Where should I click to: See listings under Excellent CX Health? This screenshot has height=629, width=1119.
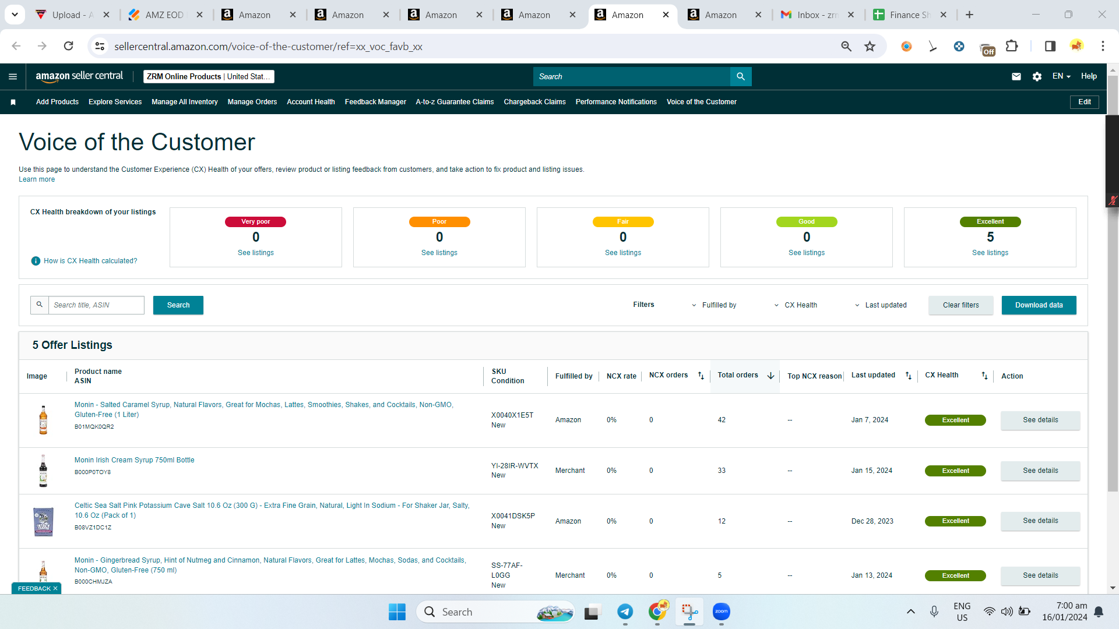point(990,253)
